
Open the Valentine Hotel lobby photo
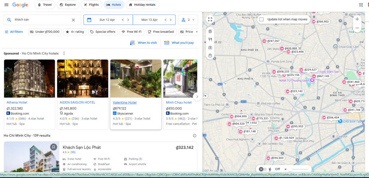click(x=136, y=79)
